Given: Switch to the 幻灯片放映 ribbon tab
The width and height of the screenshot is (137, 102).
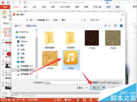Looking at the screenshot, I should point(65,7).
